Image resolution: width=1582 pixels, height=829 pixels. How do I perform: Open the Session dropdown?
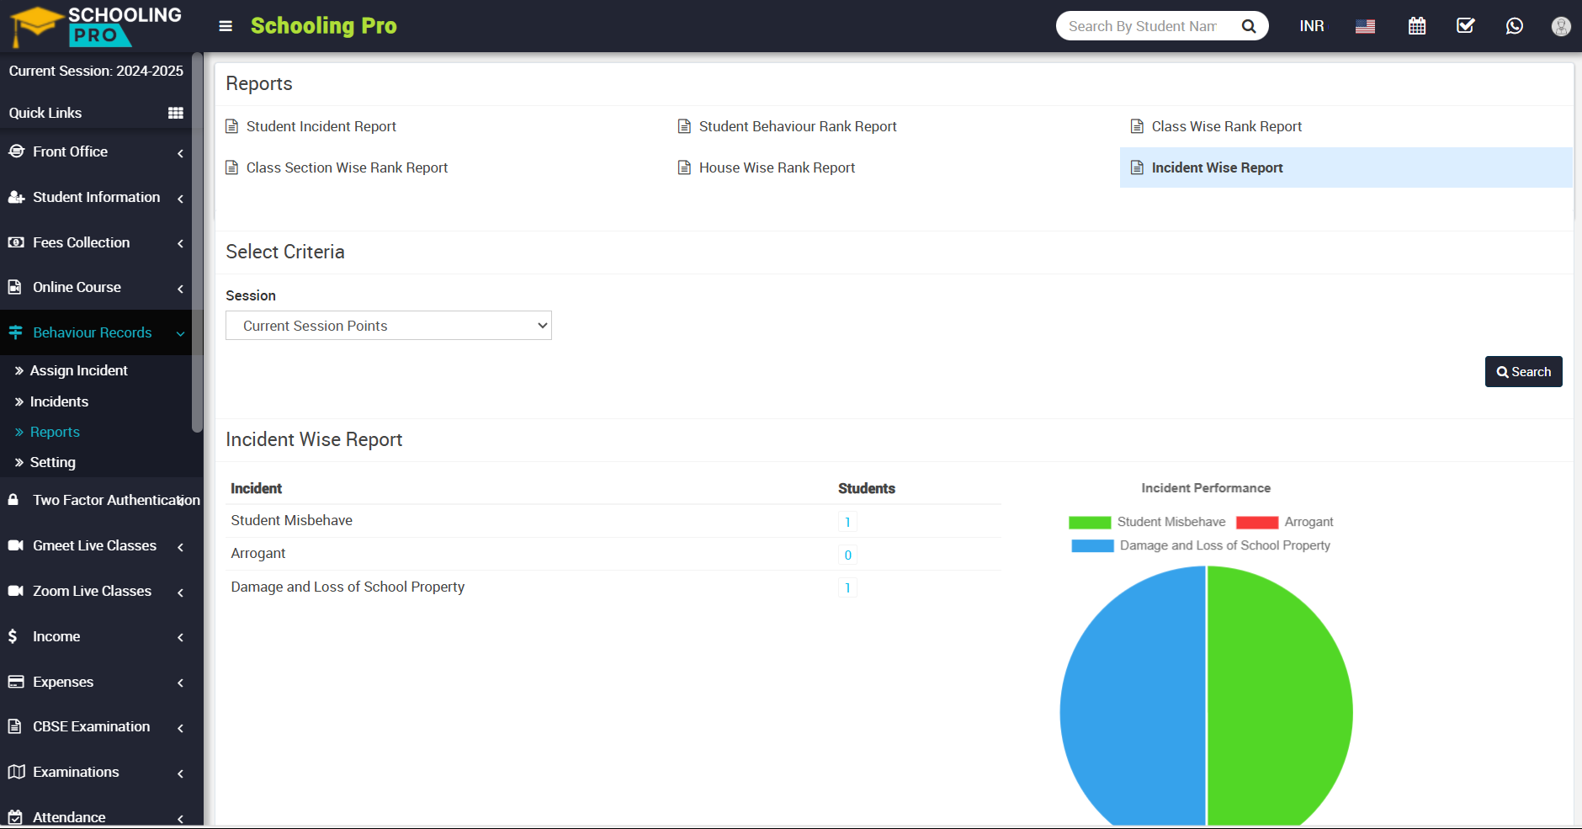click(389, 326)
